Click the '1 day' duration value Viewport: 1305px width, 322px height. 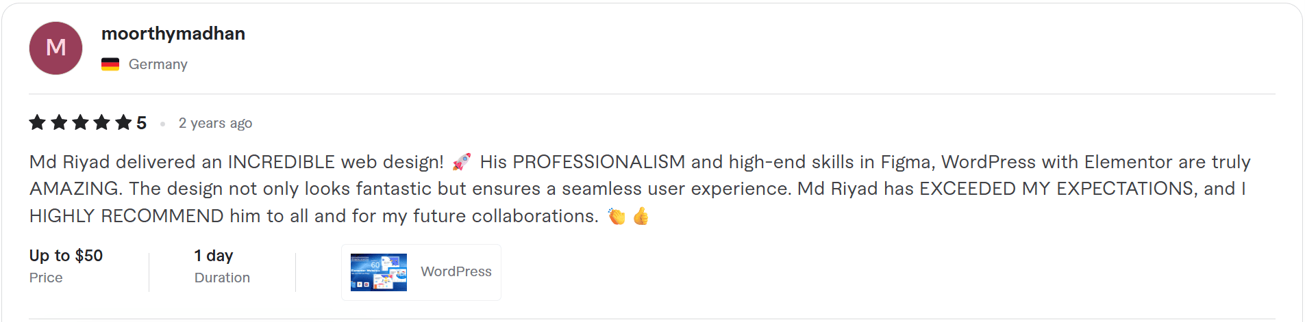point(214,256)
